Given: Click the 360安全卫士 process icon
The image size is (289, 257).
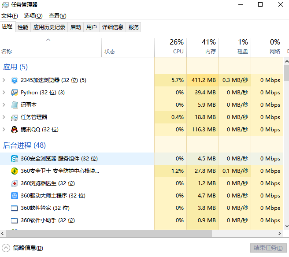Looking at the screenshot, I should tap(15, 171).
